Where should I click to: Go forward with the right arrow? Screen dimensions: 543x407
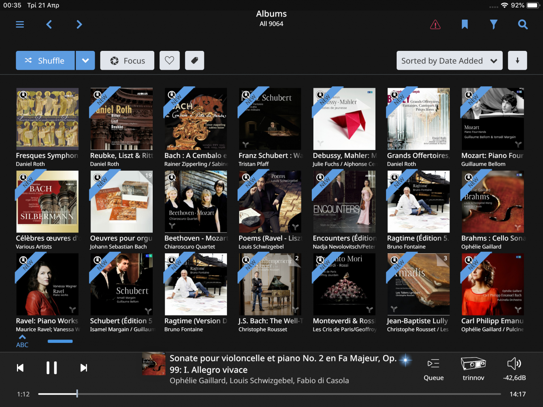(79, 24)
